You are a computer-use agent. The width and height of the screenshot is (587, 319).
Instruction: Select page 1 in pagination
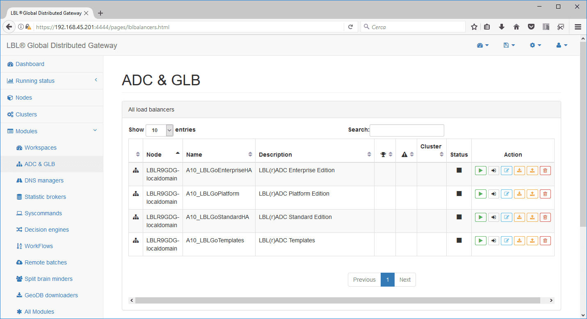pos(388,280)
